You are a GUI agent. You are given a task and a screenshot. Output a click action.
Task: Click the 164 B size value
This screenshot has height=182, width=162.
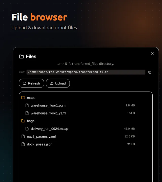[x=131, y=113]
